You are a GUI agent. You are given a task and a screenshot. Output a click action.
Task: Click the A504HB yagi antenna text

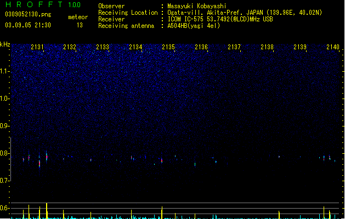194,26
